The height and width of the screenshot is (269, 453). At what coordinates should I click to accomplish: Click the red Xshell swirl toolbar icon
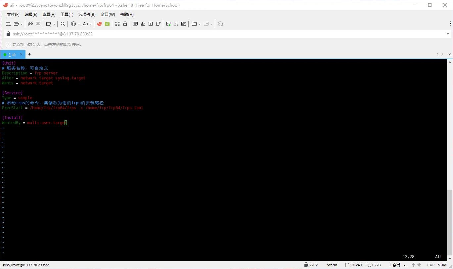99,24
